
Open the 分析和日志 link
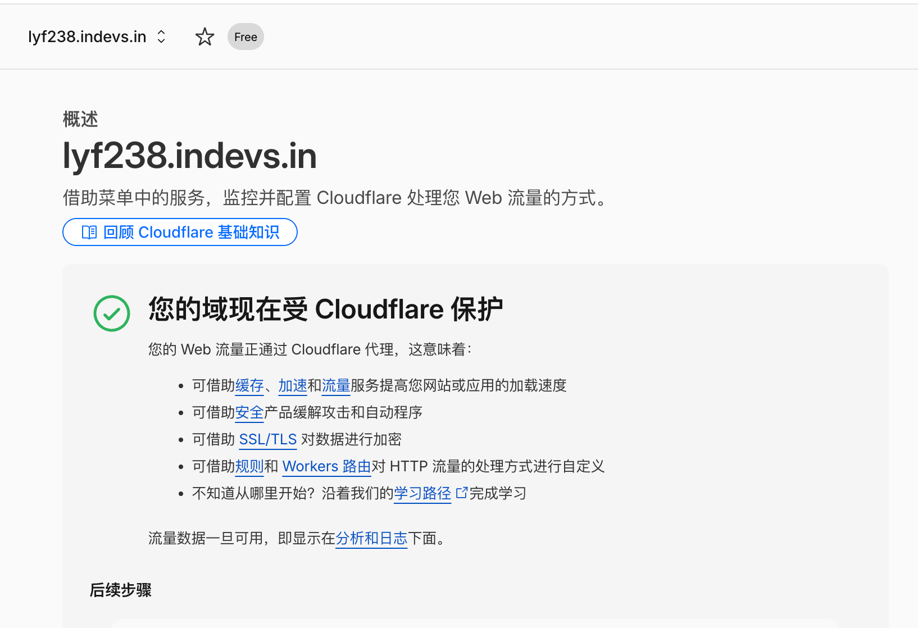pos(371,539)
